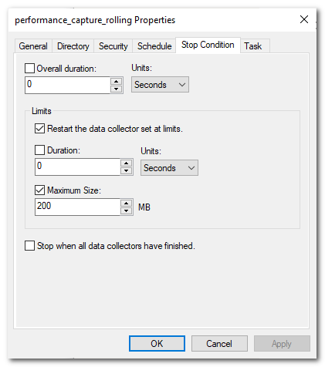Click the Stop Condition tab

(208, 45)
